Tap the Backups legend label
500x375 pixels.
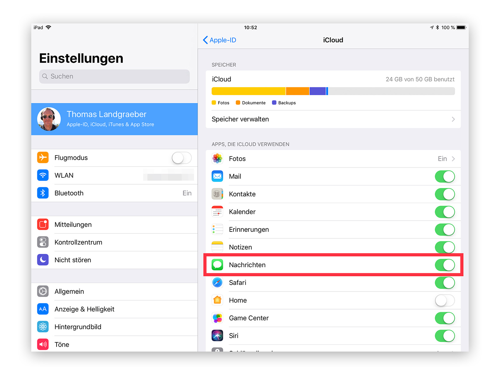coord(287,103)
